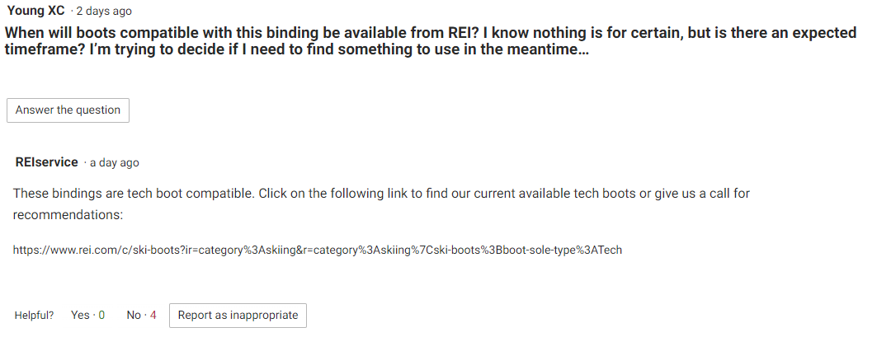Report the REIservice answer as inappropriate
Viewport: 877px width, 337px height.
pyautogui.click(x=238, y=316)
